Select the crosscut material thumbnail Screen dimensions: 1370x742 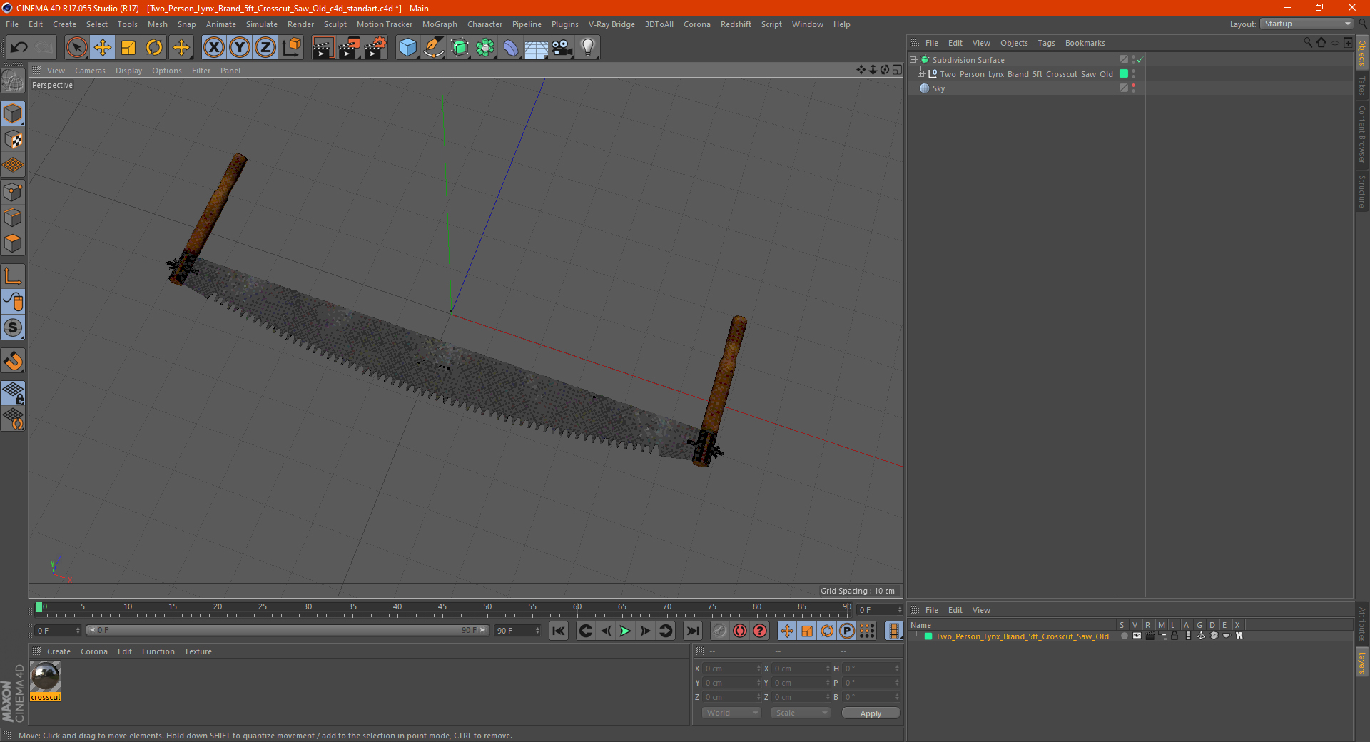click(46, 676)
